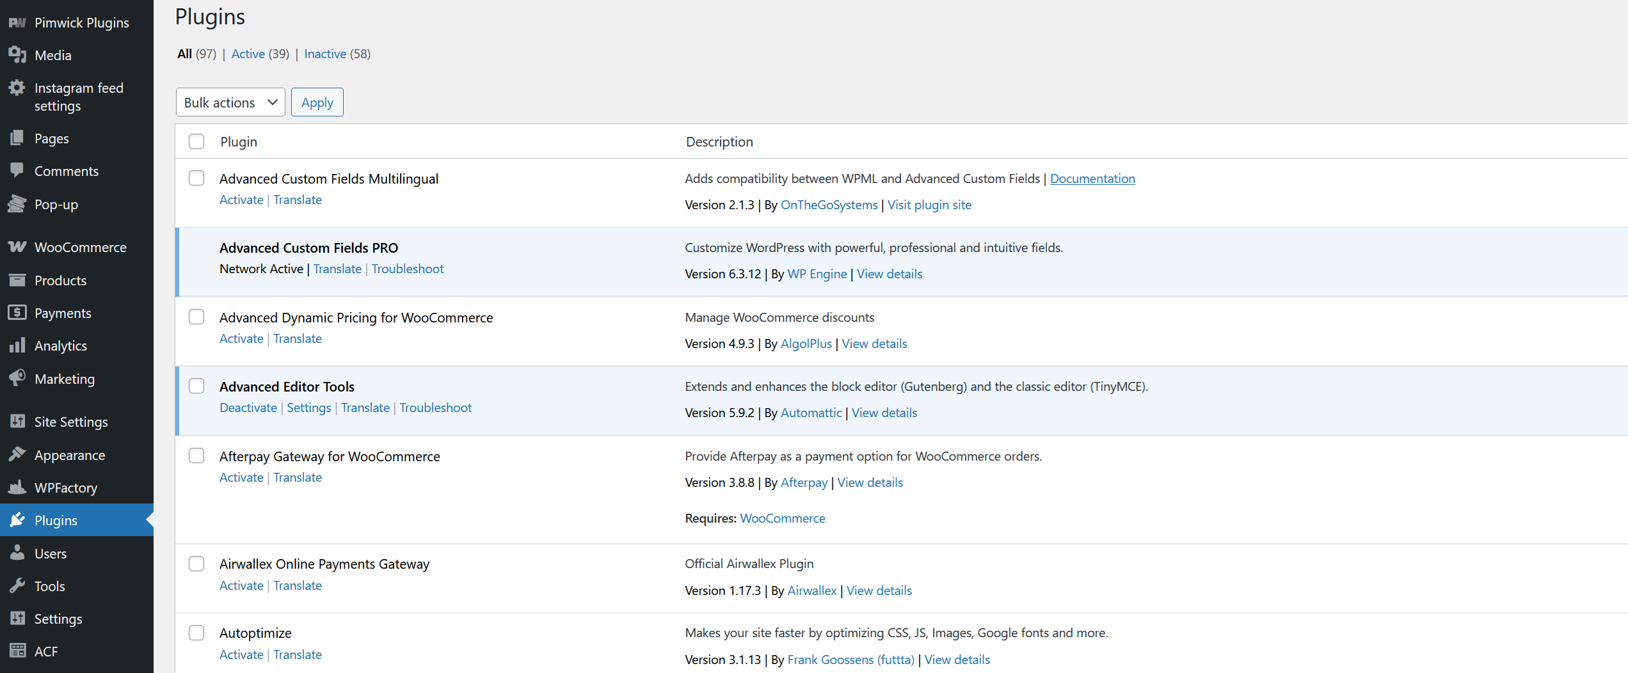View details for Afterpay Gateway

pyautogui.click(x=870, y=482)
